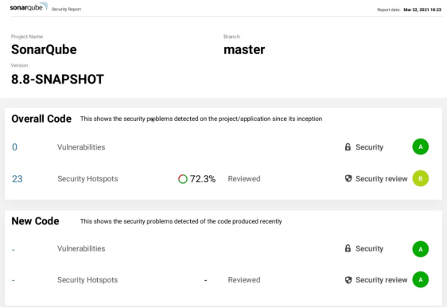Viewport: 447px width, 308px height.
Task: Click the New Code Security lock icon
Action: coord(348,248)
